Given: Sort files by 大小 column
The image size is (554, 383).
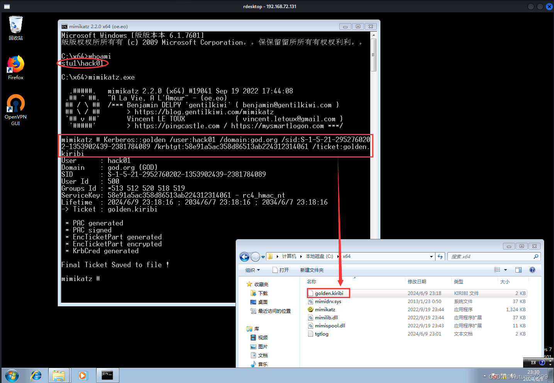Looking at the screenshot, I should coord(505,282).
